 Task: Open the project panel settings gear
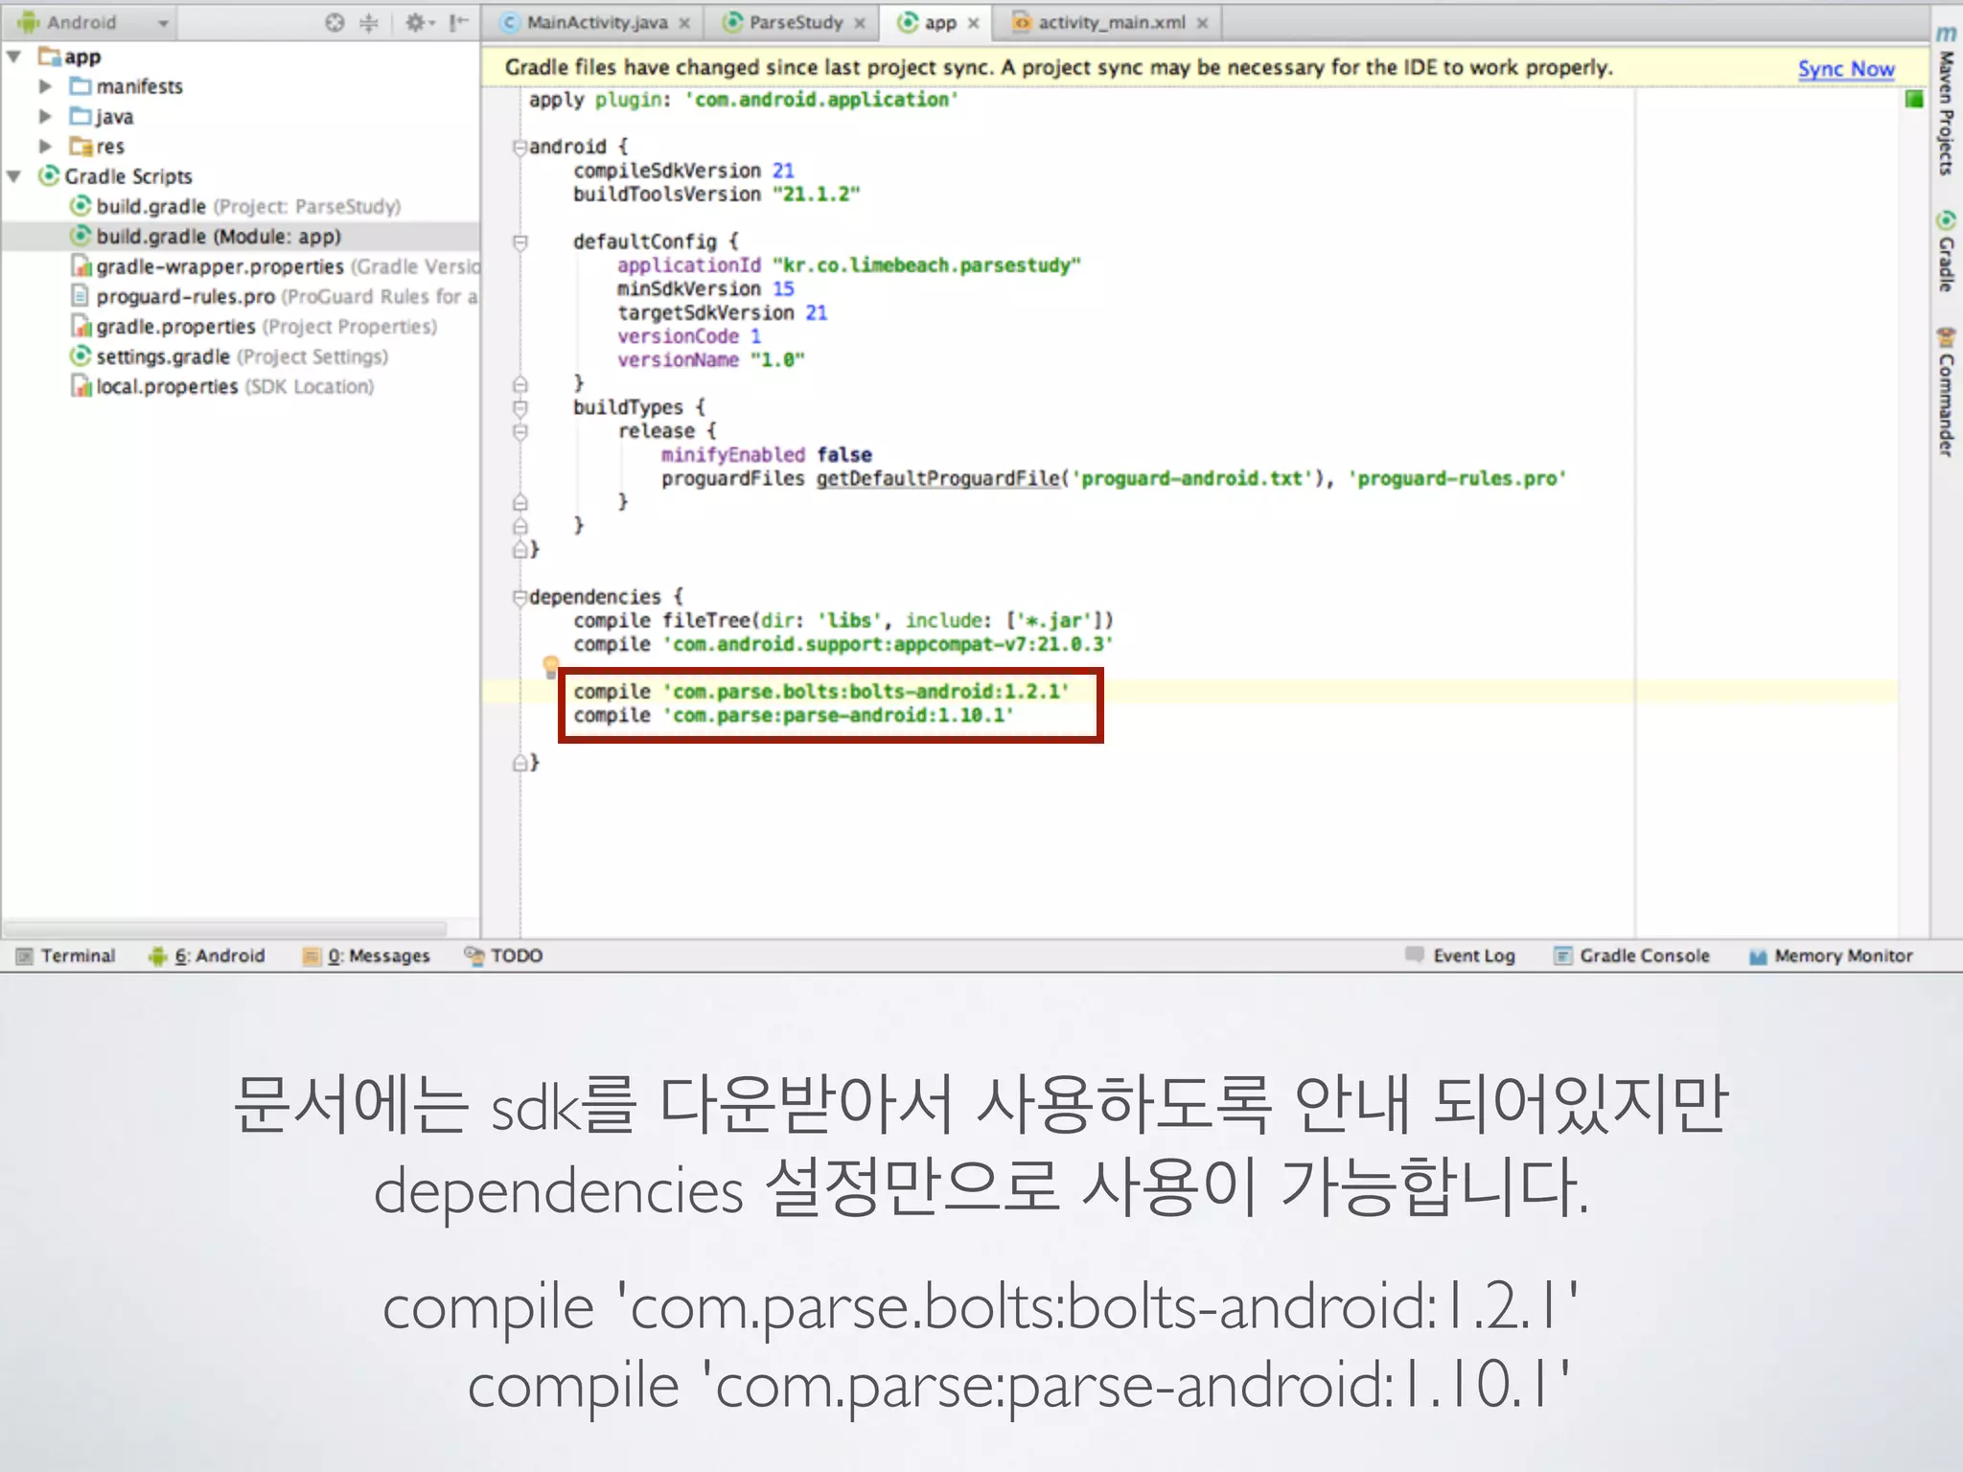[x=419, y=22]
